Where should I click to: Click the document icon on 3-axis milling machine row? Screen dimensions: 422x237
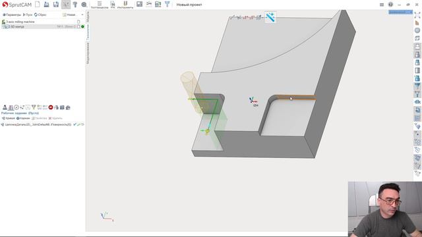pyautogui.click(x=78, y=22)
